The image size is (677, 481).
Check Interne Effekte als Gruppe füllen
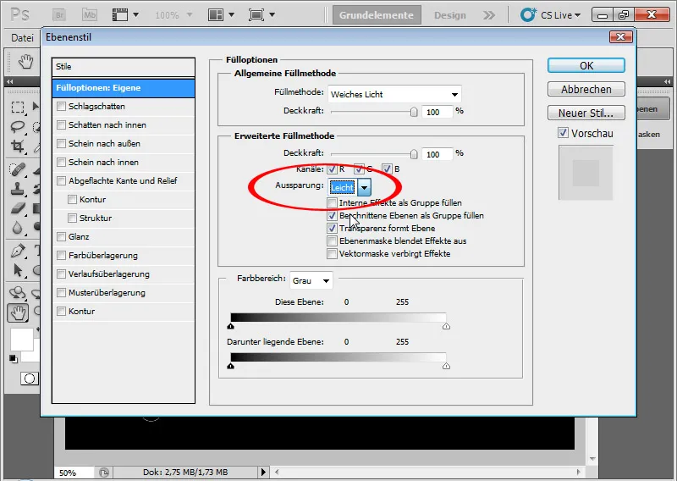(x=332, y=202)
